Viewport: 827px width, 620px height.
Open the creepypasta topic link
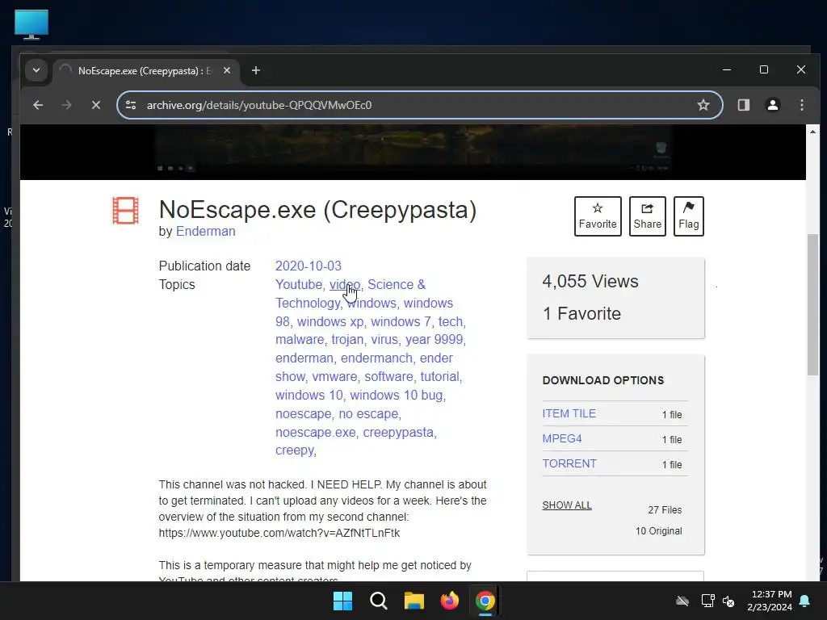click(398, 433)
